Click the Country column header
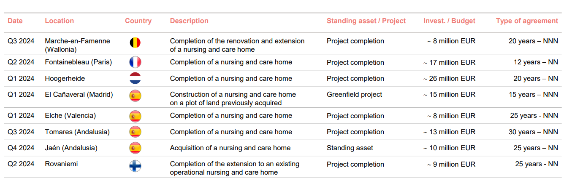 click(138, 21)
